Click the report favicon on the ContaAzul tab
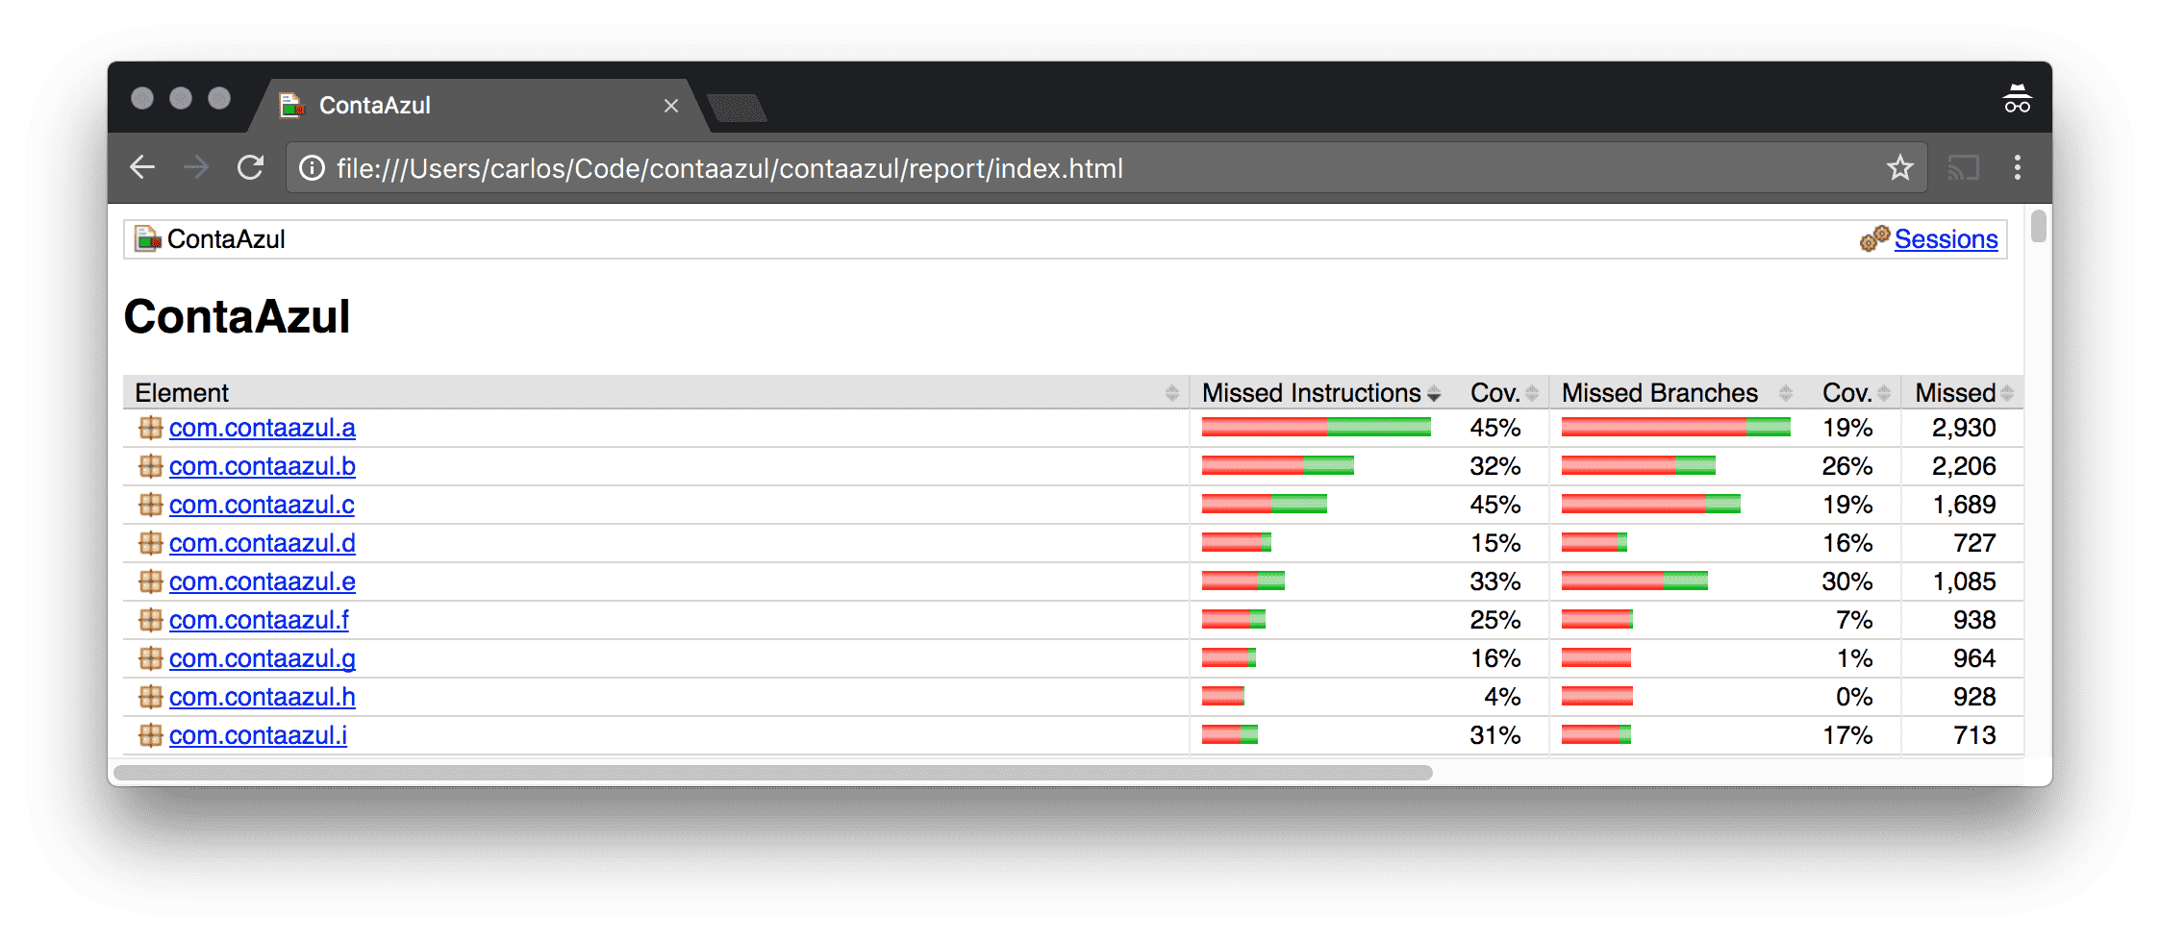This screenshot has height=940, width=2160. click(290, 105)
